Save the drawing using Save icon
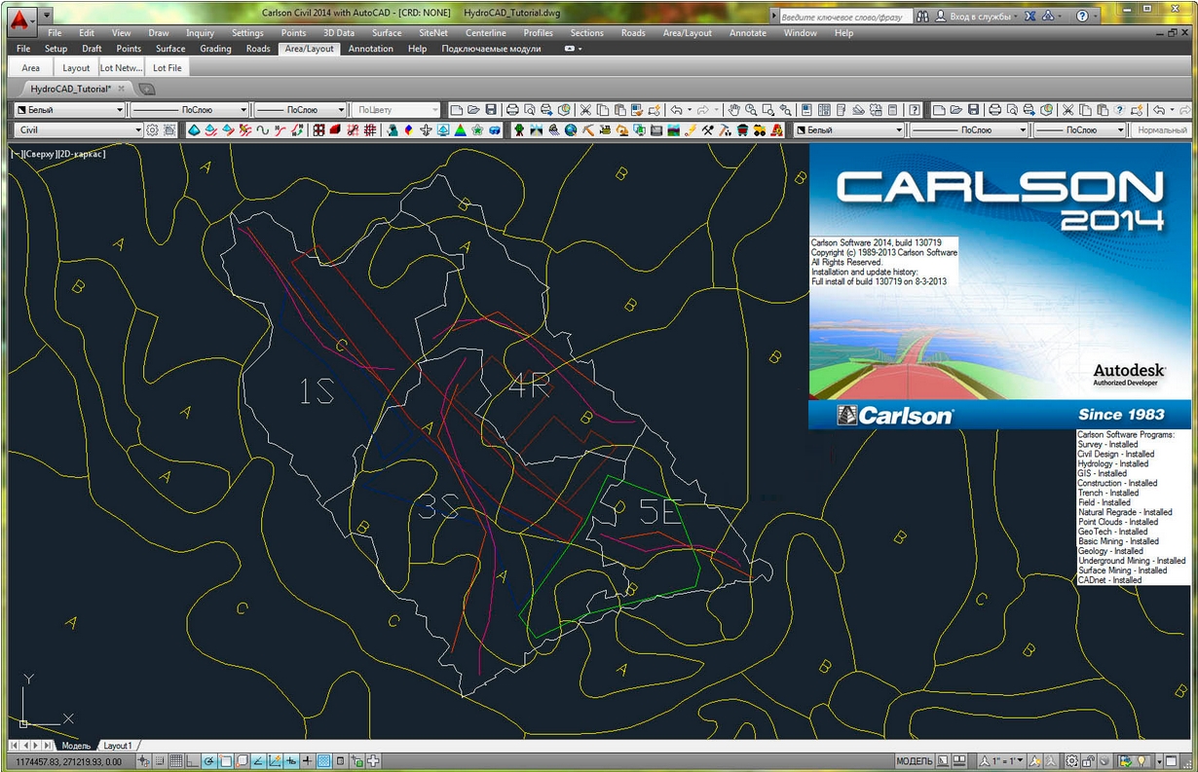 (491, 110)
